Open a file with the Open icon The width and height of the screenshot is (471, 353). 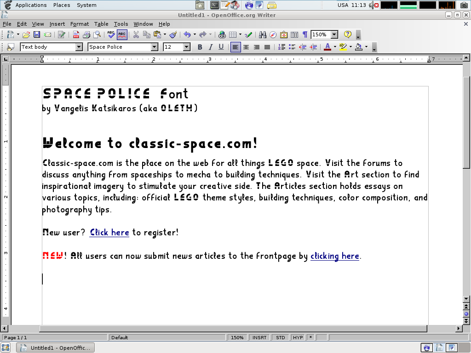[x=26, y=34]
